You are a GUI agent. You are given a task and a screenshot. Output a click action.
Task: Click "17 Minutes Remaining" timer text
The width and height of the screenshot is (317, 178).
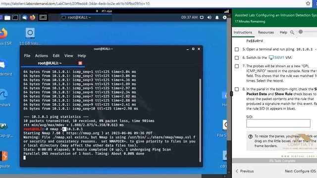pyautogui.click(x=250, y=22)
